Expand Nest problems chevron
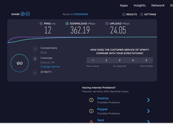This screenshot has height=124, width=173. click(148, 122)
